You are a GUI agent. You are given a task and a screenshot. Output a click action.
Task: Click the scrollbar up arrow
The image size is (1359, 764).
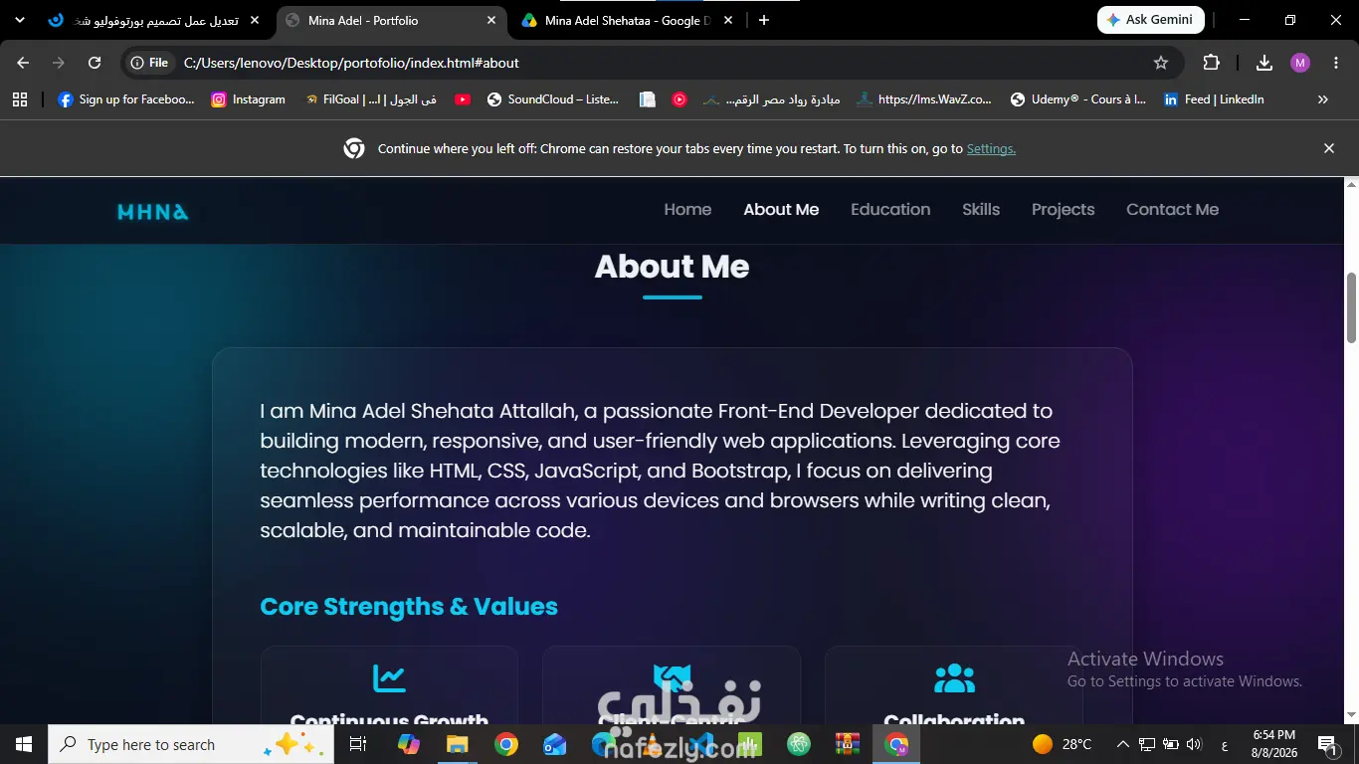pyautogui.click(x=1352, y=185)
